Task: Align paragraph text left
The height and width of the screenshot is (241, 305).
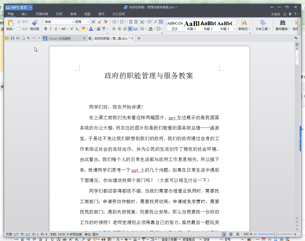Action: (x=114, y=29)
